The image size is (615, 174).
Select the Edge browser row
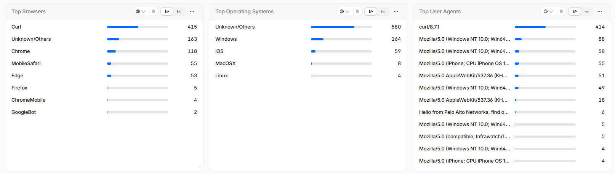point(104,76)
